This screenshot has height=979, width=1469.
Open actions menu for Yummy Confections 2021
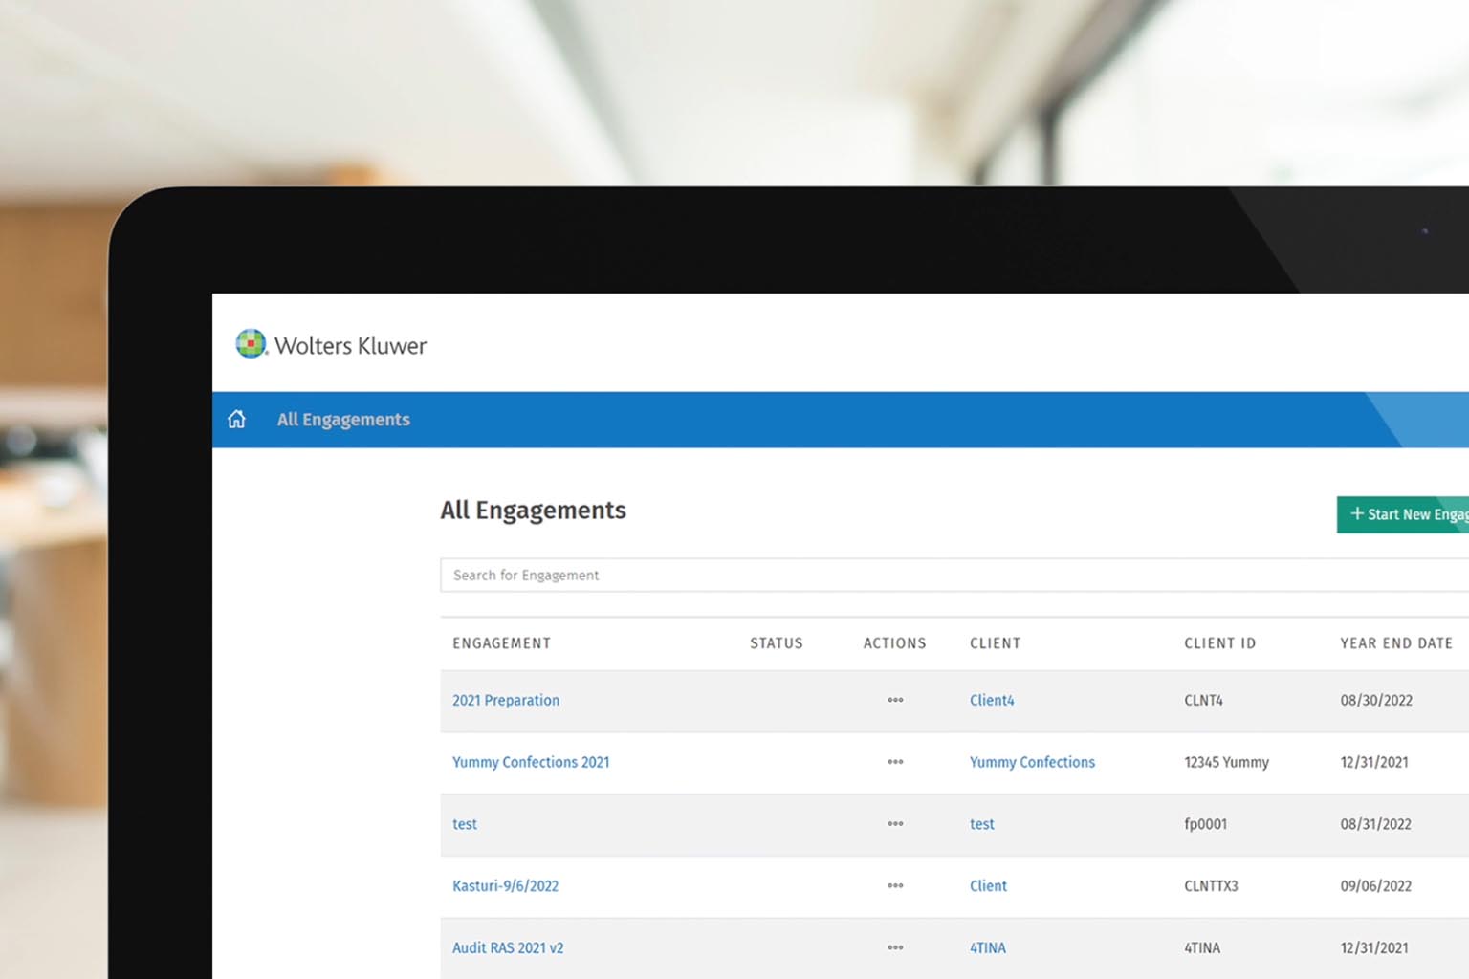(895, 763)
